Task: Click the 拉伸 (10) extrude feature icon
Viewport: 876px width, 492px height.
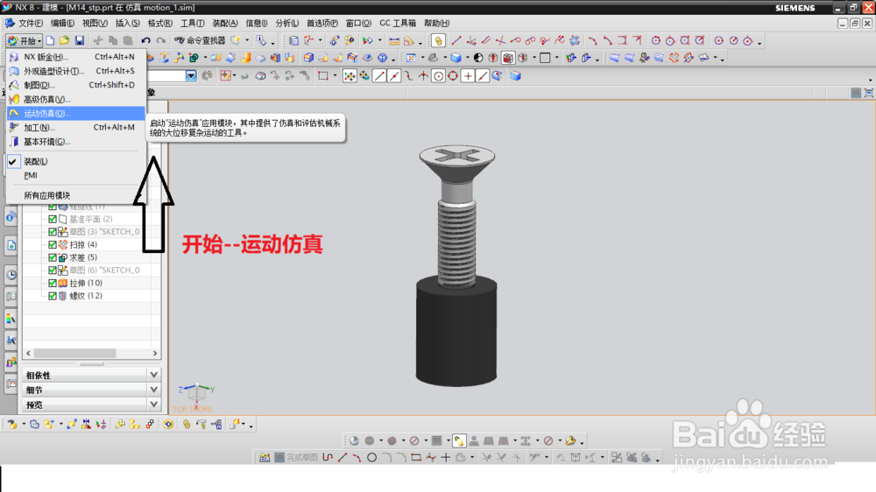Action: click(63, 284)
